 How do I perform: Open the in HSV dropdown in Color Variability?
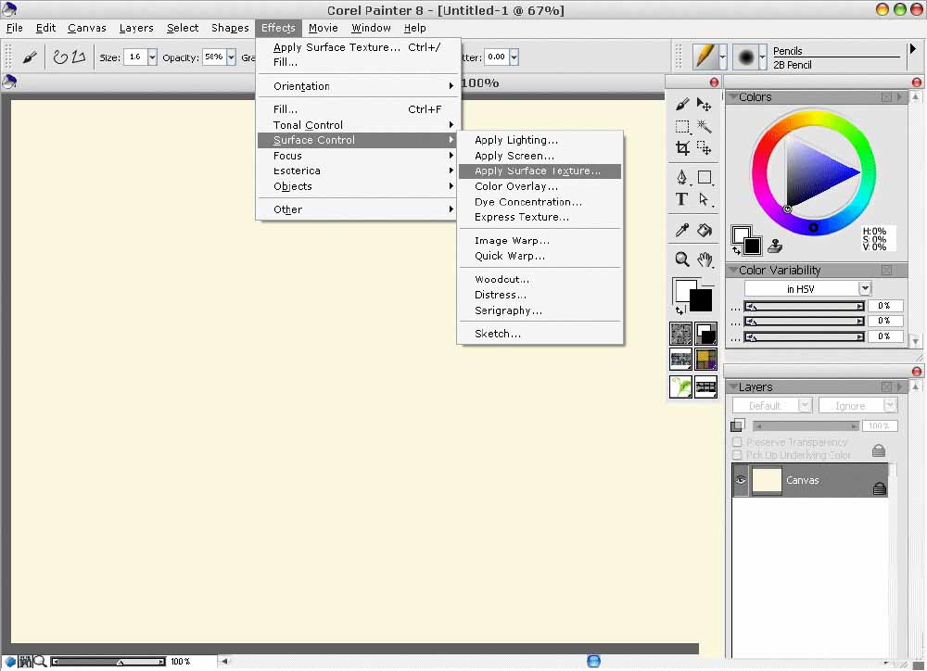864,287
